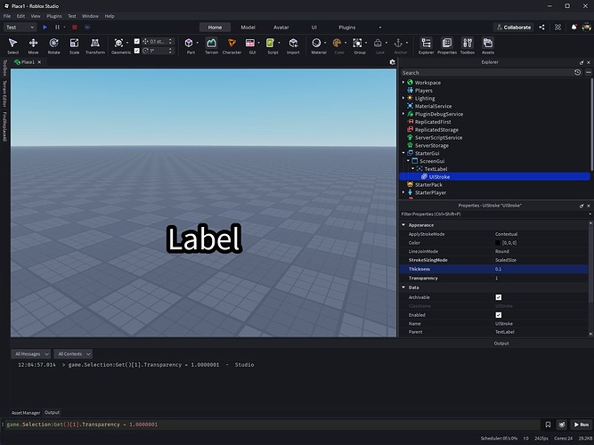The height and width of the screenshot is (445, 594).
Task: Switch to the Asset Manager tab
Action: pos(26,413)
